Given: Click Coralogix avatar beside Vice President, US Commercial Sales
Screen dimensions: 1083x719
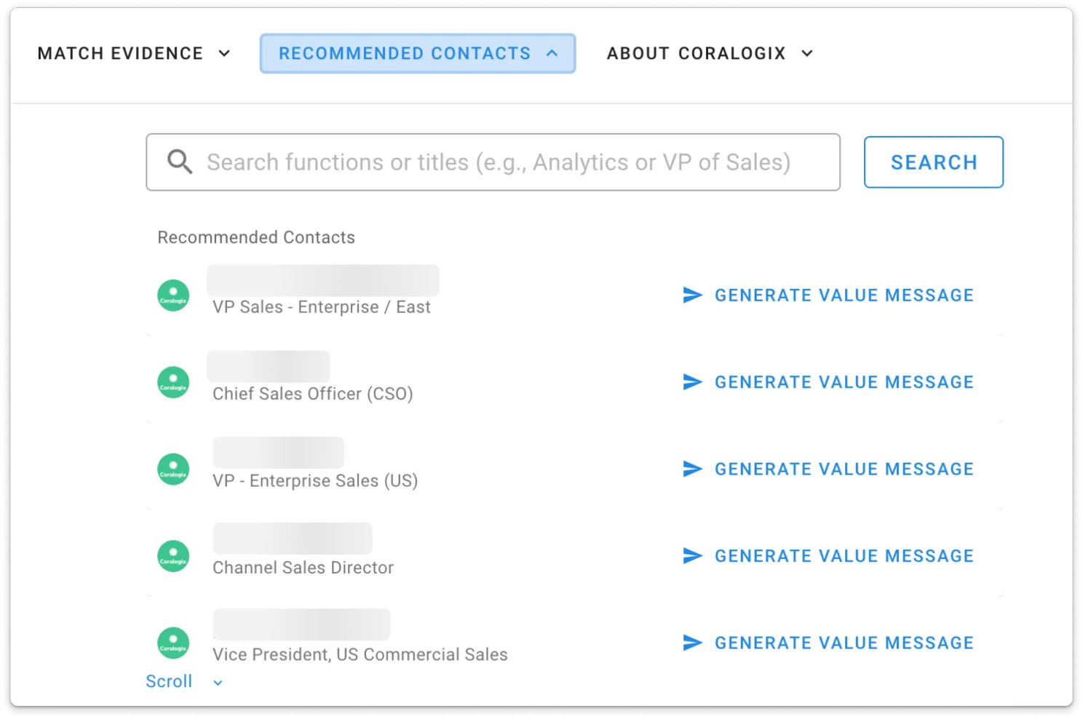Looking at the screenshot, I should [173, 643].
